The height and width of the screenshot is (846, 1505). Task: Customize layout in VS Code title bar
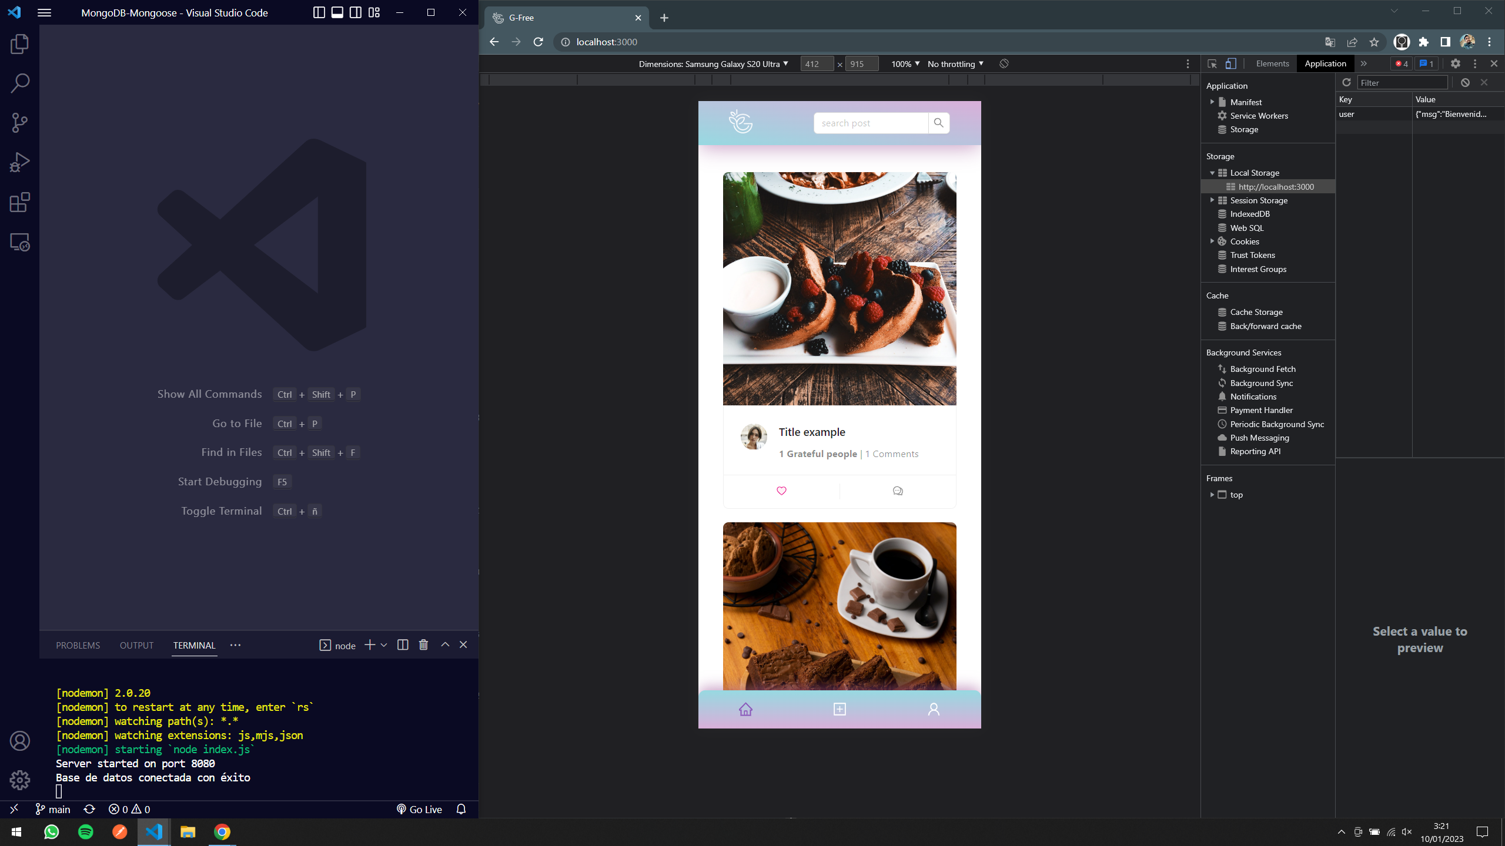coord(374,12)
